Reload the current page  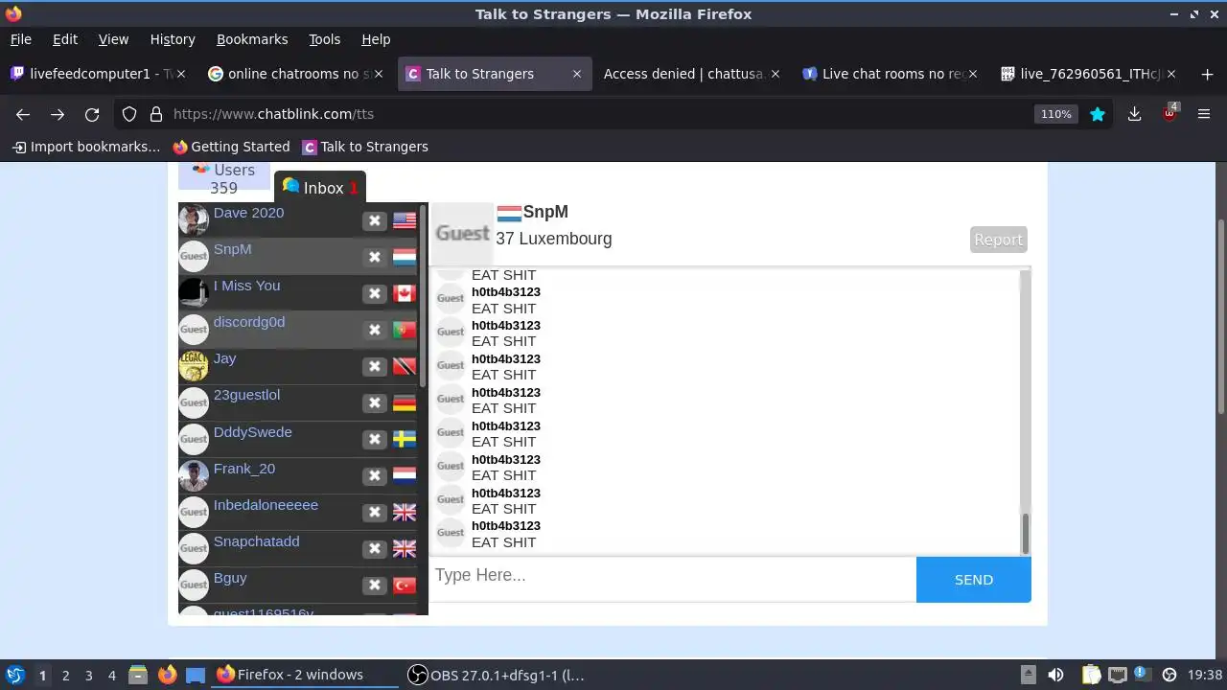click(x=92, y=114)
